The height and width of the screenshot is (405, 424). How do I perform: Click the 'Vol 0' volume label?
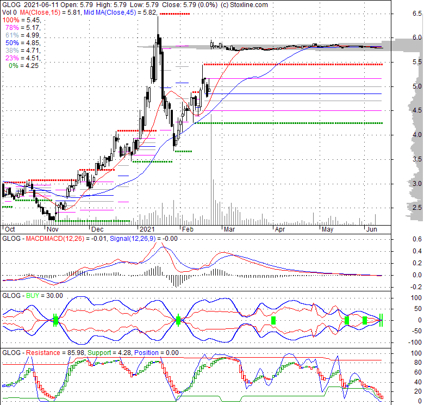[x=9, y=13]
